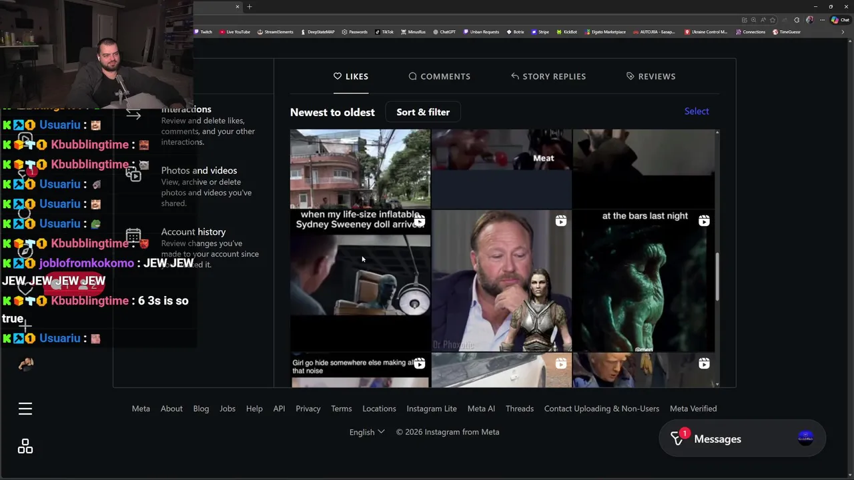Click the Select link above the likes grid

point(697,111)
